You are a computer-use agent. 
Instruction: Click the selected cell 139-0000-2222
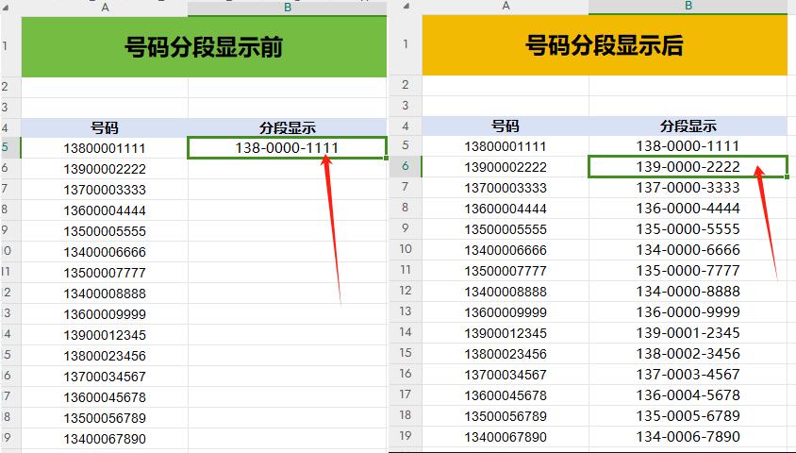688,167
